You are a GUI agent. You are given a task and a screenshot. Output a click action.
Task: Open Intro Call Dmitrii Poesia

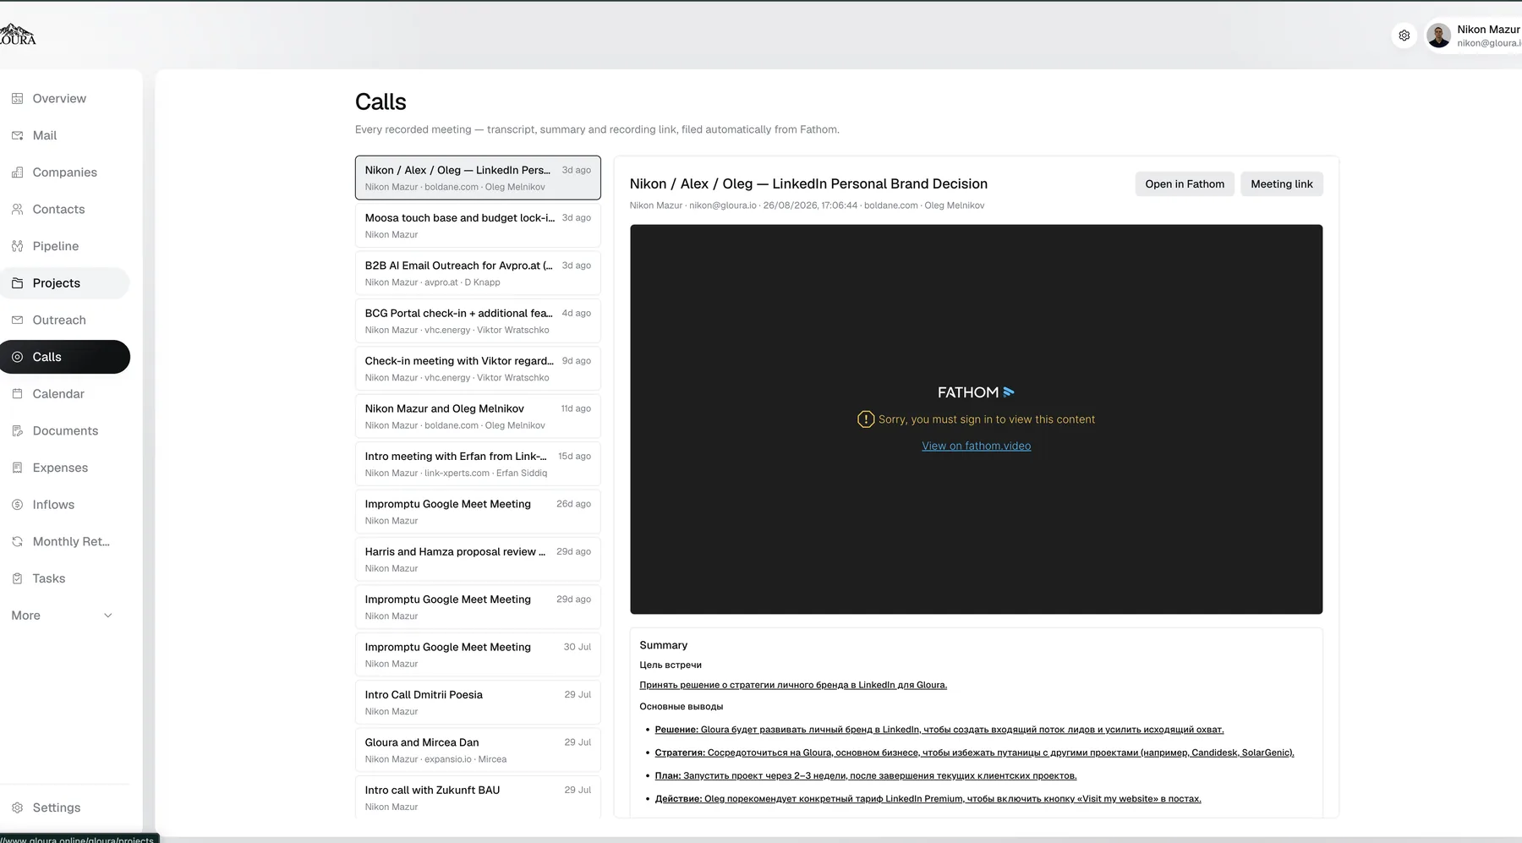click(x=478, y=703)
